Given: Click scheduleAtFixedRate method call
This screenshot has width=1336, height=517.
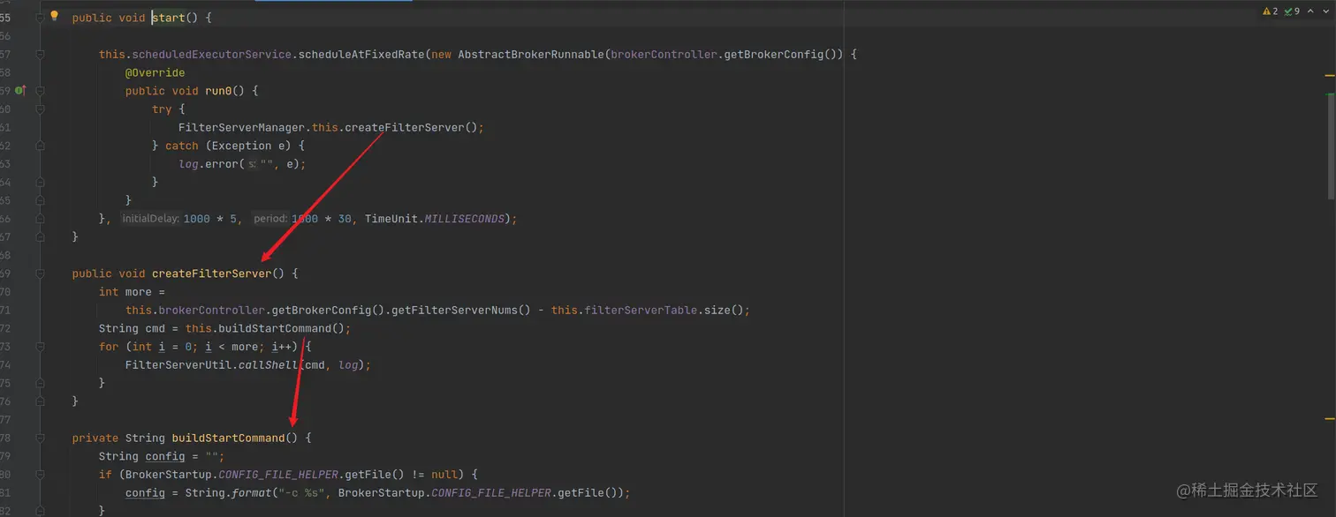Looking at the screenshot, I should [361, 54].
